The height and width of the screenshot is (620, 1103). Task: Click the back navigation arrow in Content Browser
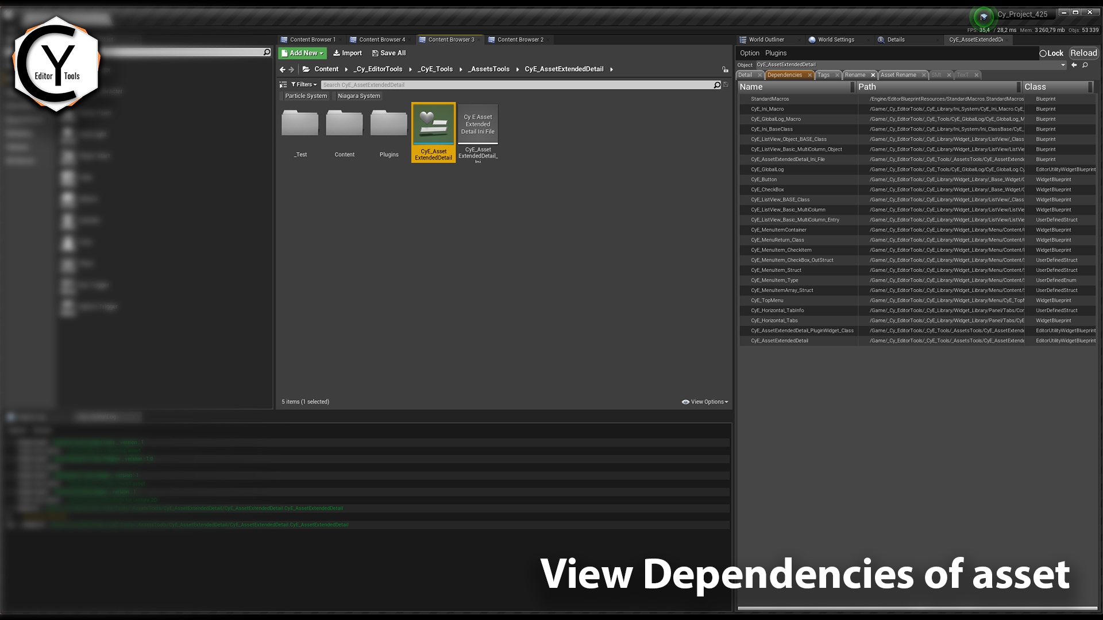(282, 69)
